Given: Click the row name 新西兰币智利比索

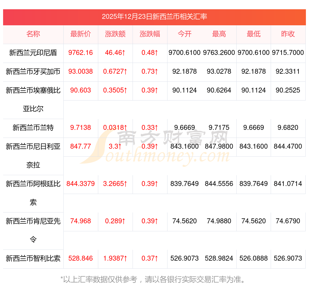Looking at the screenshot, I should click(x=33, y=258).
